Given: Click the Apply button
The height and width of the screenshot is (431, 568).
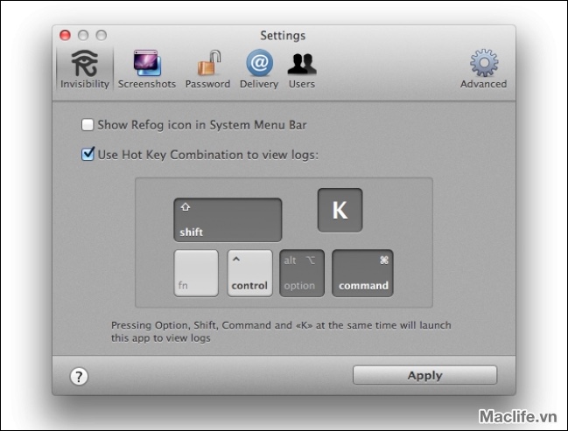Looking at the screenshot, I should tap(425, 375).
